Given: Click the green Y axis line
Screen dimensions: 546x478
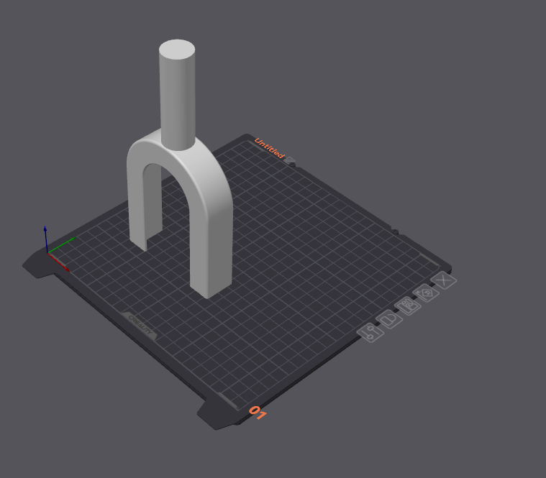Looking at the screenshot, I should tap(61, 245).
